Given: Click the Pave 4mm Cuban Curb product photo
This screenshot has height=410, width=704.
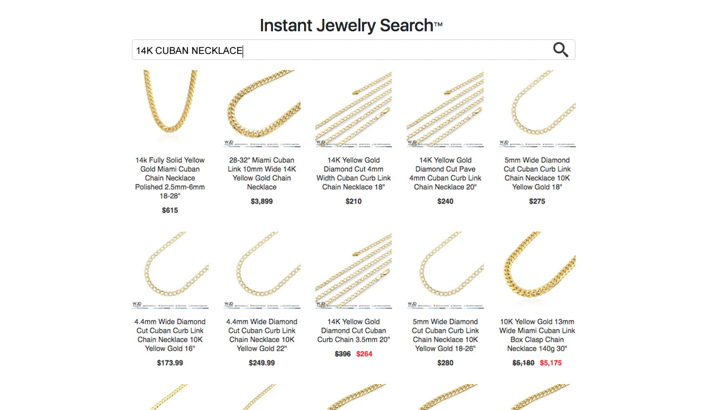Looking at the screenshot, I should tap(445, 108).
